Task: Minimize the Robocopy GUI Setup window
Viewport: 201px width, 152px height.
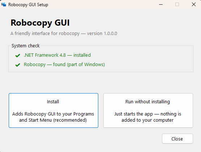Action: tap(161, 4)
